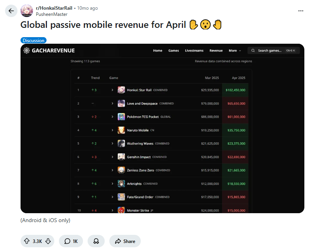Image resolution: width=309 pixels, height=248 pixels.
Task: Expand the Zenless Zone Zero row chevron
Action: (x=112, y=170)
